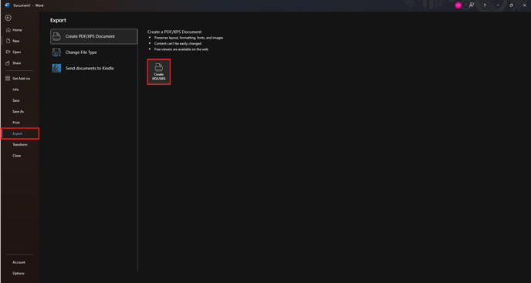Click the 'Create a PDF/XPS Document' heading
Screen dimensions: 531x283
174,32
